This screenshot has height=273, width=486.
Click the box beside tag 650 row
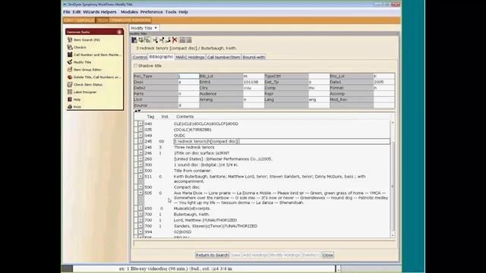[140, 209]
